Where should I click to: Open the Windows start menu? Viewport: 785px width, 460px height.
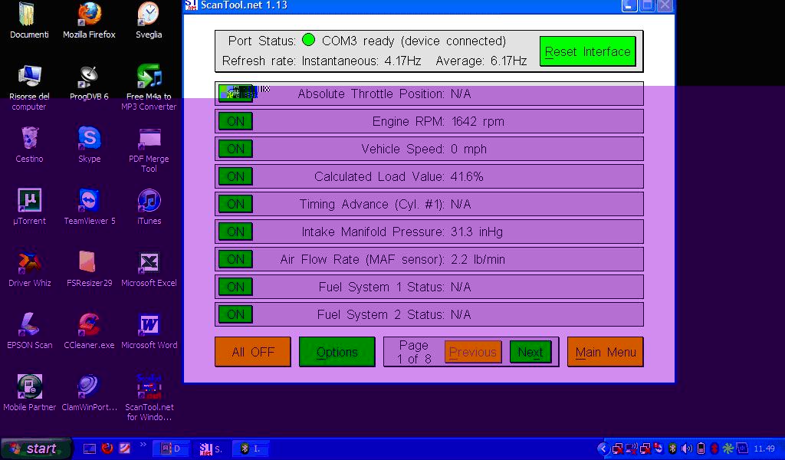[x=36, y=449]
